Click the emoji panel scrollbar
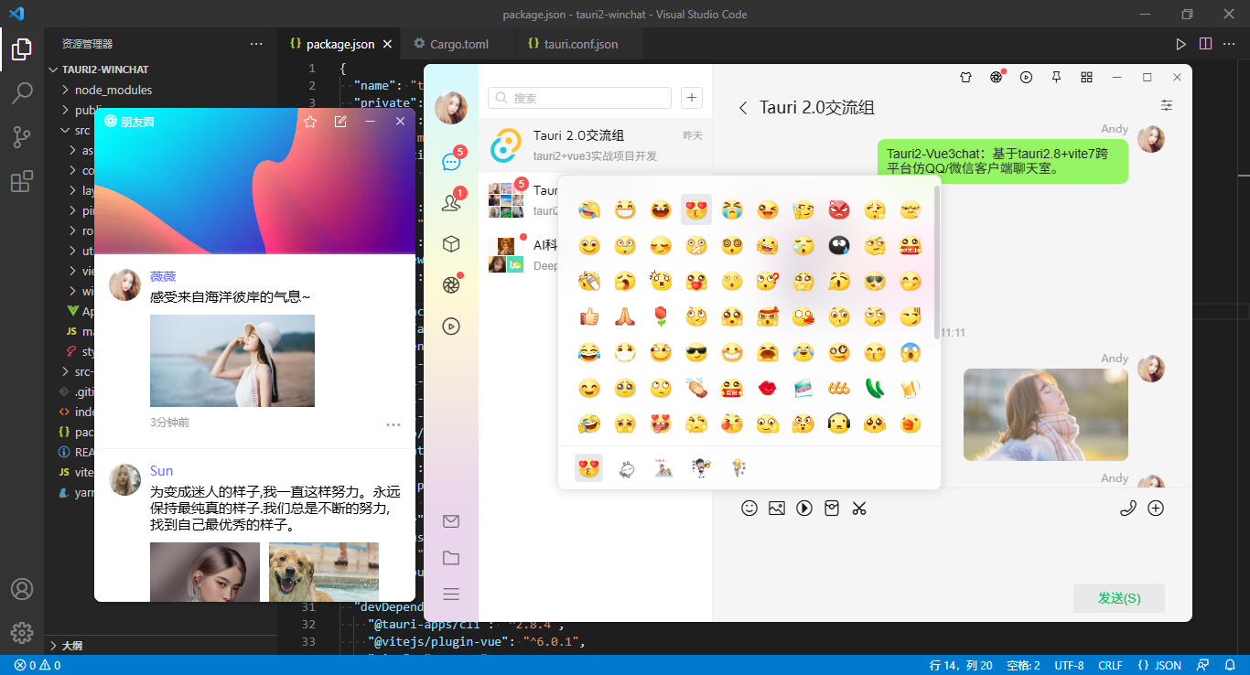Screen dimensions: 1250x675 pos(937,263)
